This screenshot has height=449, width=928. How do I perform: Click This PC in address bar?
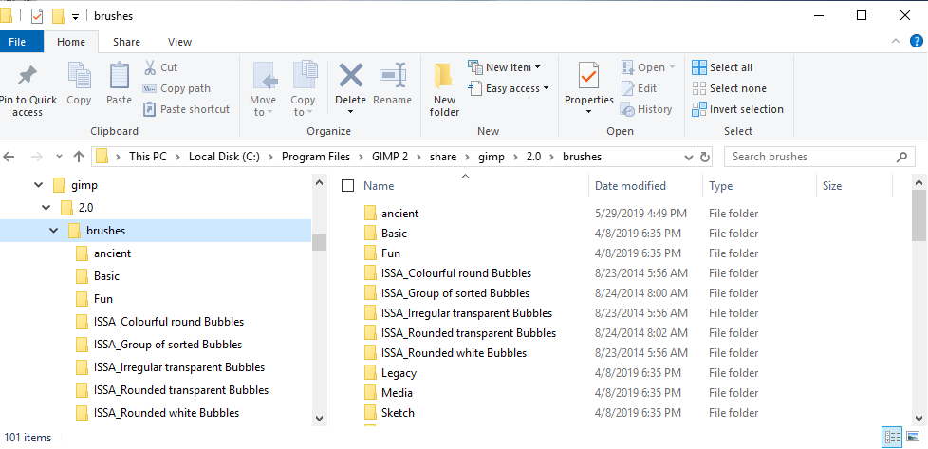point(148,157)
